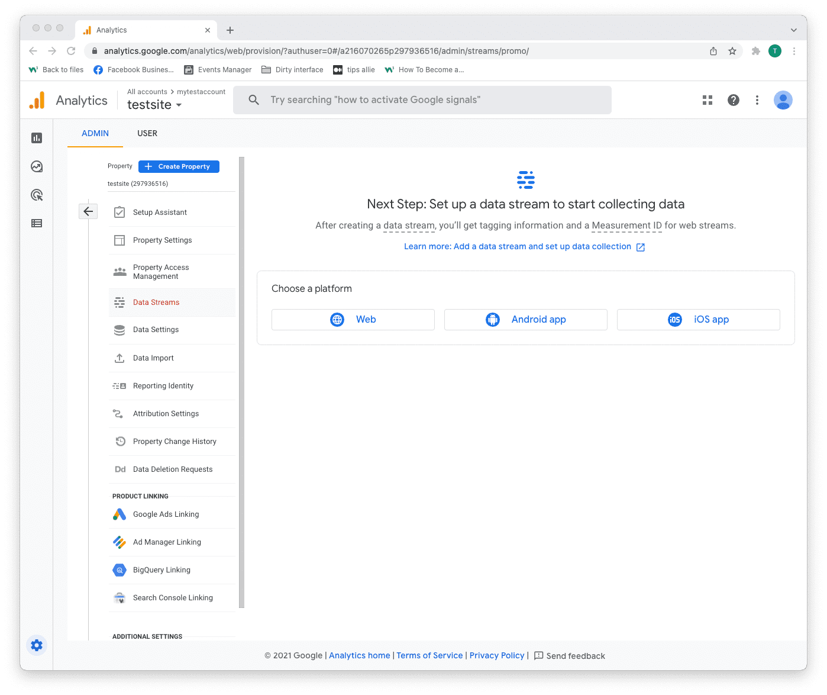This screenshot has width=827, height=695.
Task: Pick the iOS app platform option
Action: 698,319
